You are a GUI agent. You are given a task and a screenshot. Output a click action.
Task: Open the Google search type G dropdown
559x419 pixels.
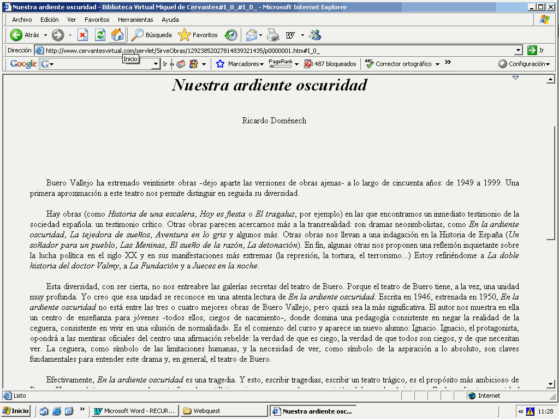click(x=52, y=64)
